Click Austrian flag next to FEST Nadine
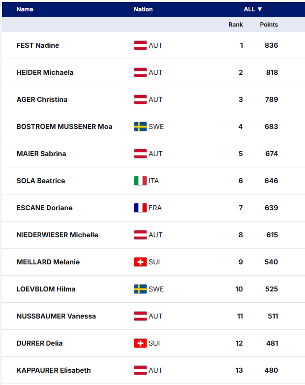The height and width of the screenshot is (385, 305). coord(140,45)
